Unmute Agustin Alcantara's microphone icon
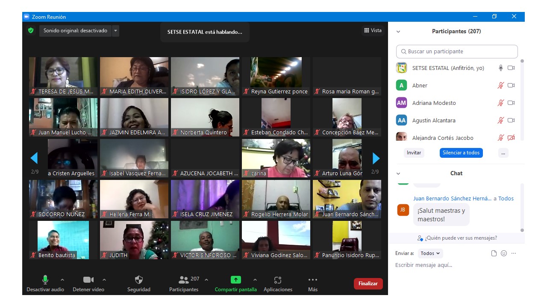547x307 pixels. click(501, 120)
